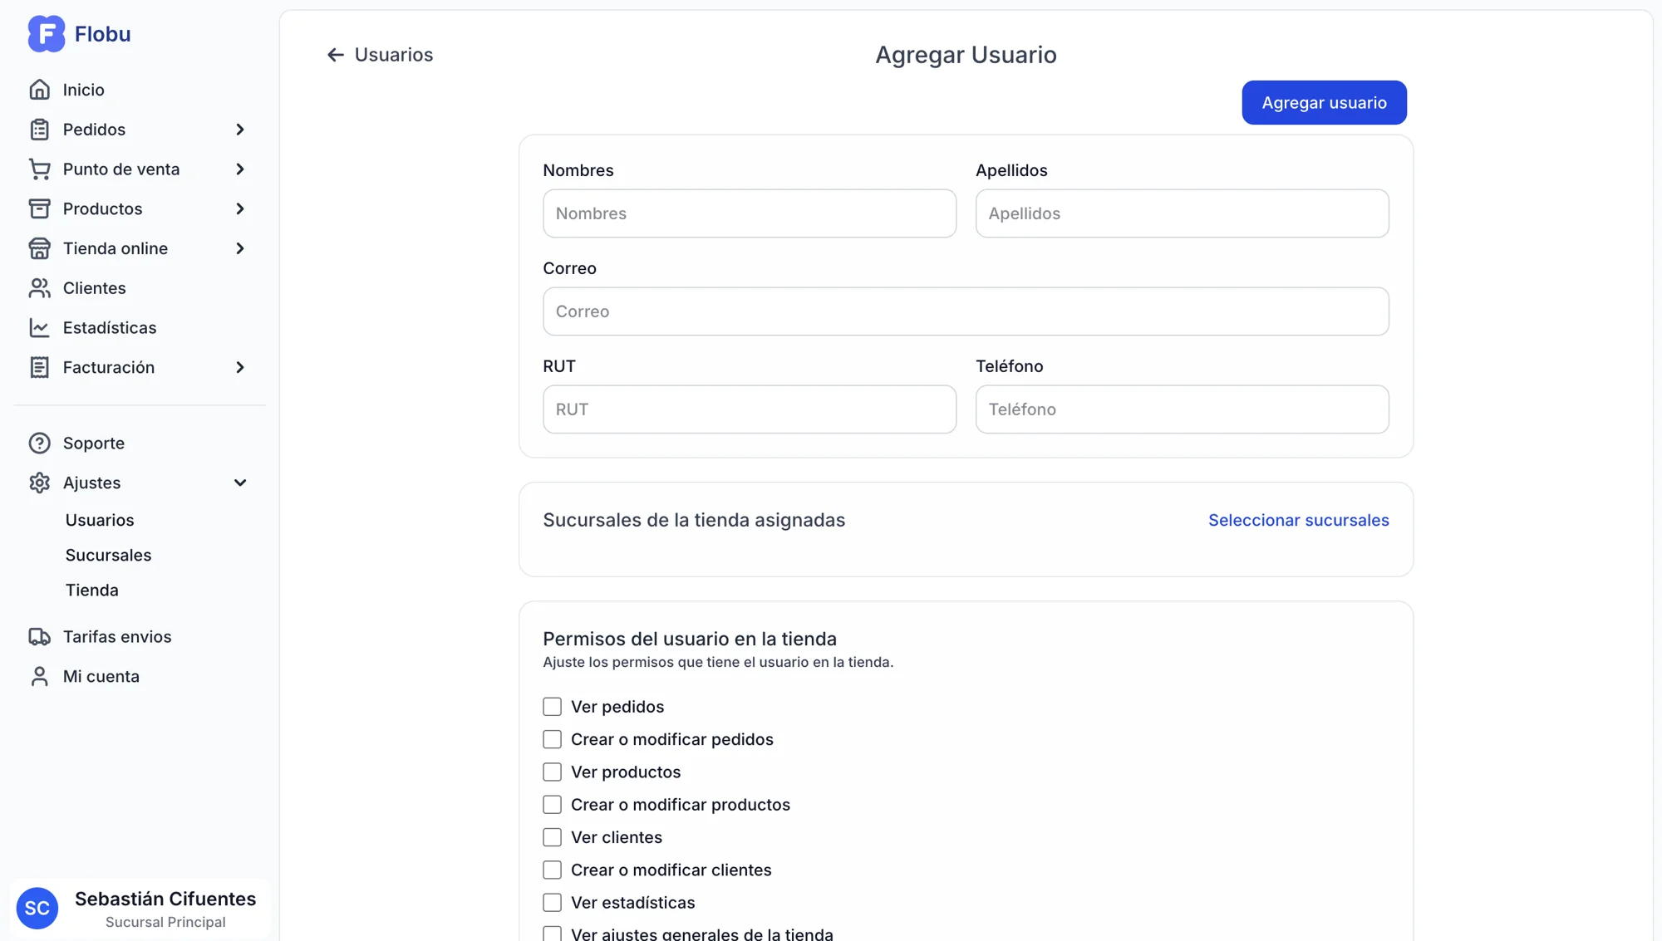This screenshot has height=941, width=1662.
Task: Tick the Ver estadísticas checkbox
Action: pyautogui.click(x=552, y=903)
